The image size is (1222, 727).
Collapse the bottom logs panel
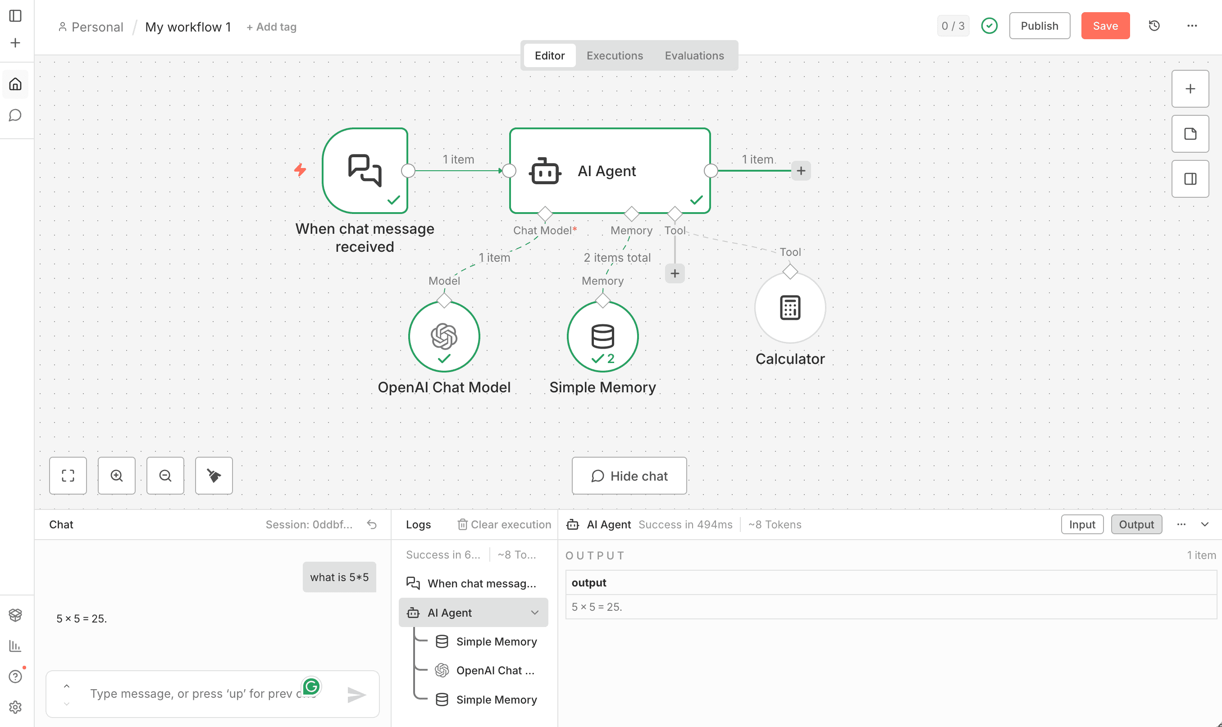pos(1205,524)
